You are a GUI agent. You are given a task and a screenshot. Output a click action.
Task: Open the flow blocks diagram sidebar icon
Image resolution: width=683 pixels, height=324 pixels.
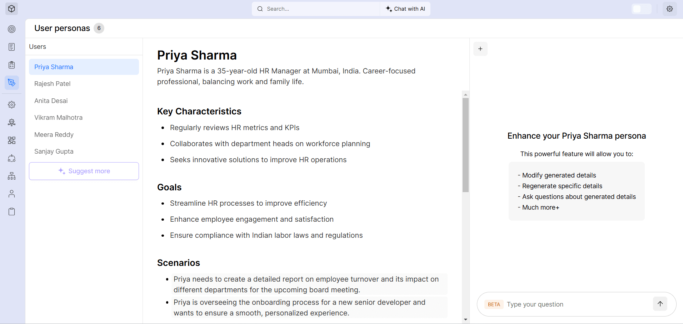[x=12, y=140]
